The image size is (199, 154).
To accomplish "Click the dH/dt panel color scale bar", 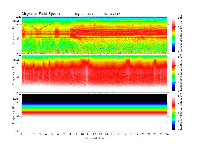I will (173, 35).
